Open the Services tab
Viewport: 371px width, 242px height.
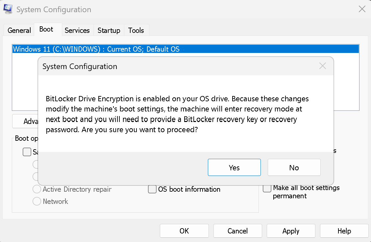[77, 30]
